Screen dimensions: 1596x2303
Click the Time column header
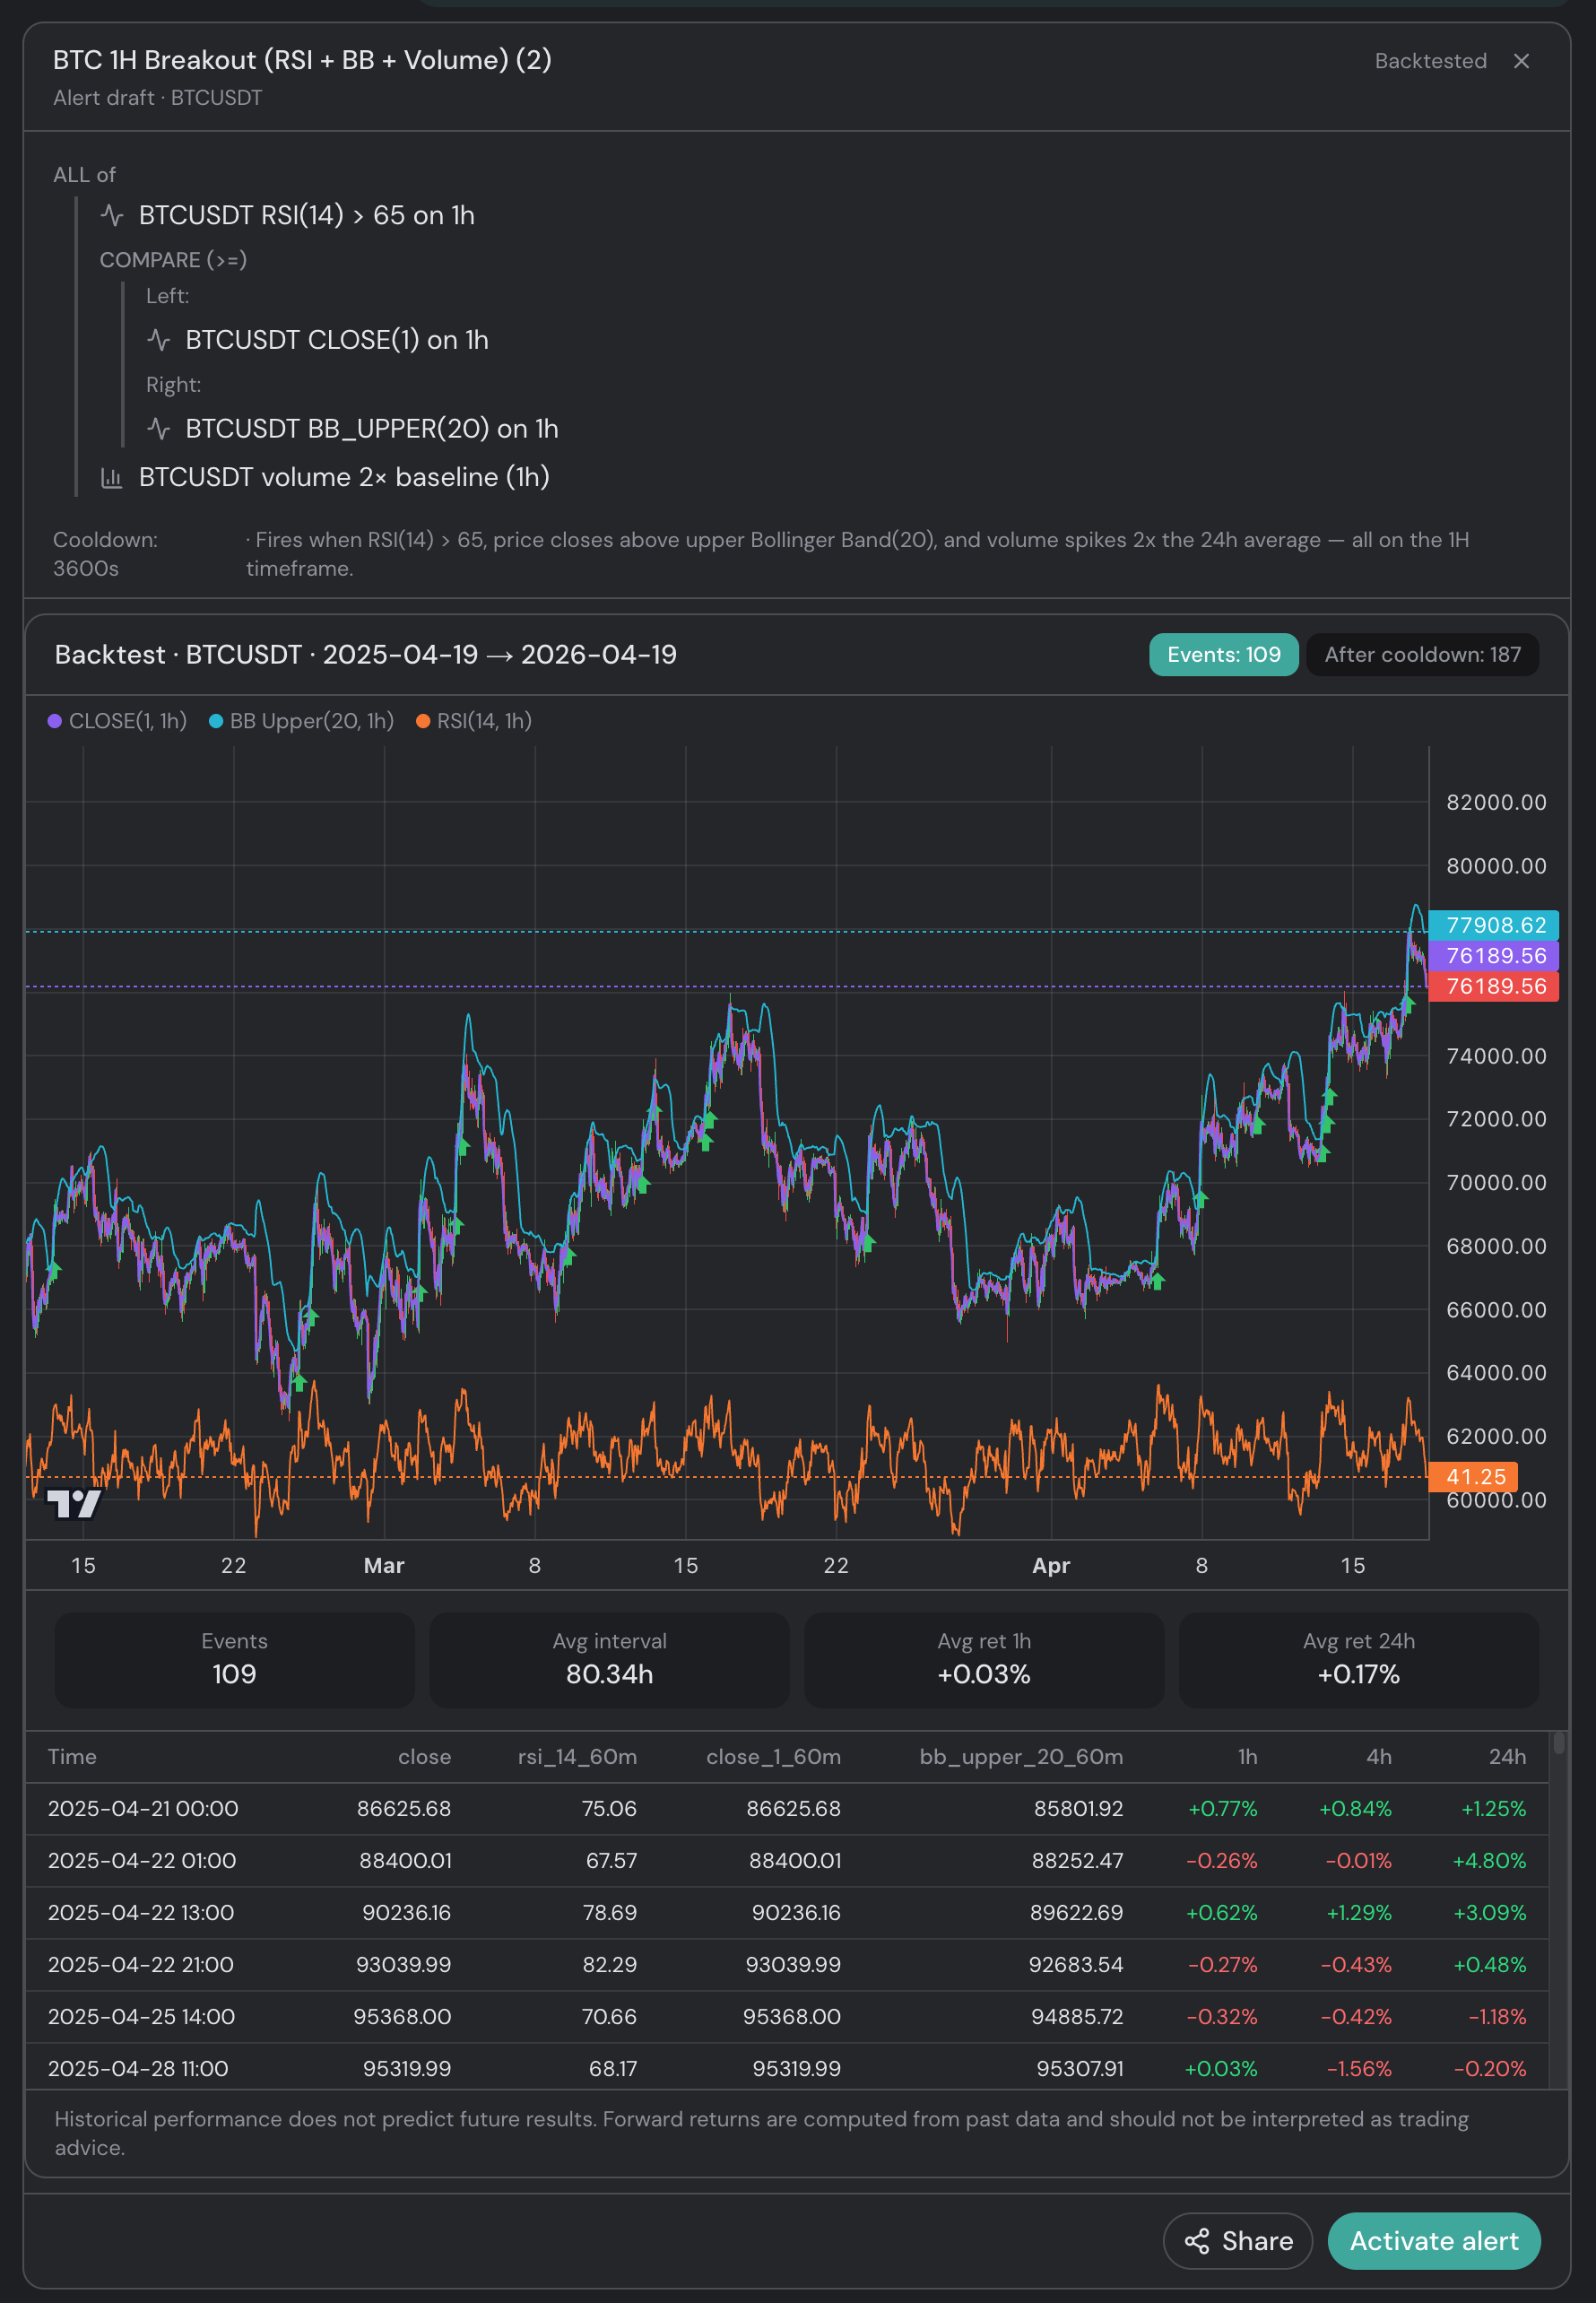tap(72, 1757)
